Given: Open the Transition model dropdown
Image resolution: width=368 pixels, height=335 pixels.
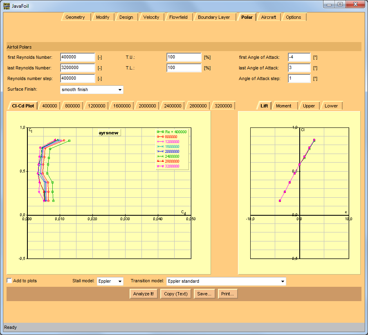Looking at the screenshot, I should click(226, 281).
